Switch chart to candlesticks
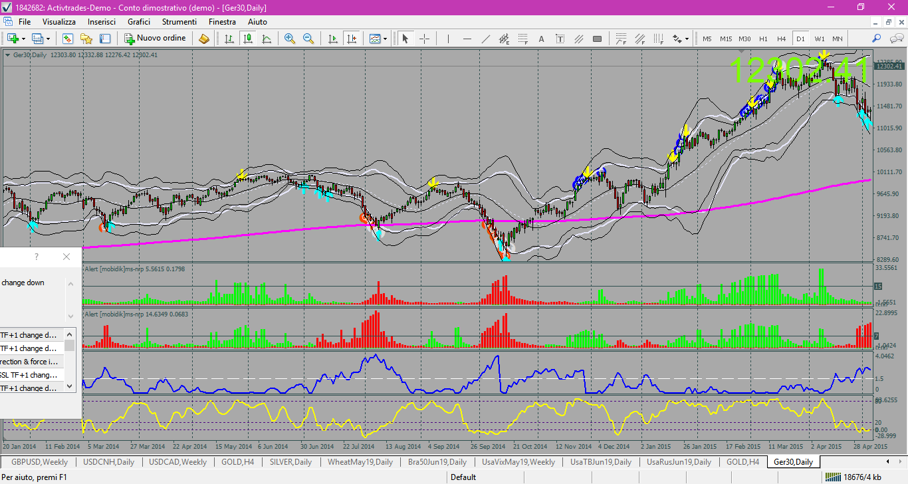 (x=248, y=39)
